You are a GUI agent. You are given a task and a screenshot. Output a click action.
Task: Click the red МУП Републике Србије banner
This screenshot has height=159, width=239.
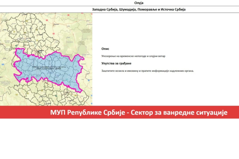(x=119, y=112)
